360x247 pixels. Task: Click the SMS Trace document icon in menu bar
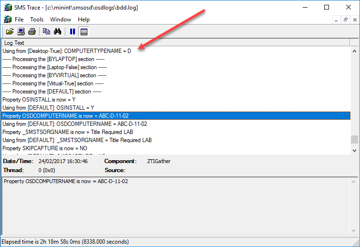pyautogui.click(x=7, y=20)
